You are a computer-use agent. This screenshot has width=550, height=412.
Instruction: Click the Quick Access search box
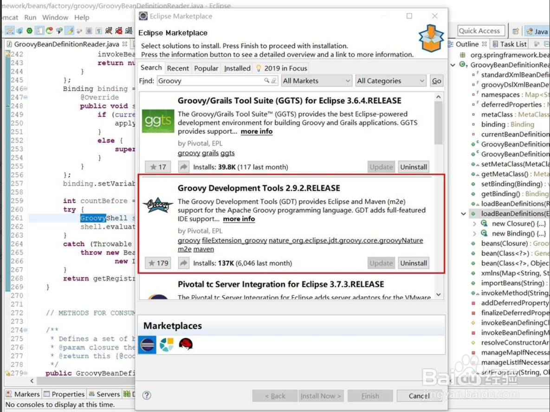click(481, 31)
